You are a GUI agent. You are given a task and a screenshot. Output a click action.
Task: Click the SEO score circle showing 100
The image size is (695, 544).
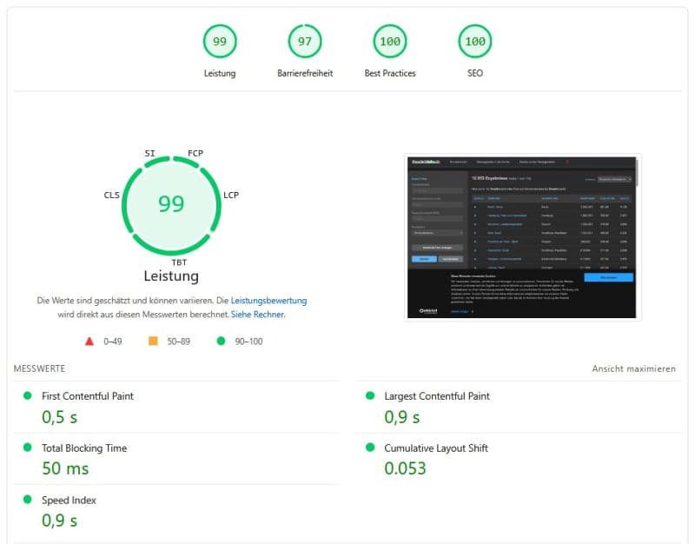coord(473,41)
